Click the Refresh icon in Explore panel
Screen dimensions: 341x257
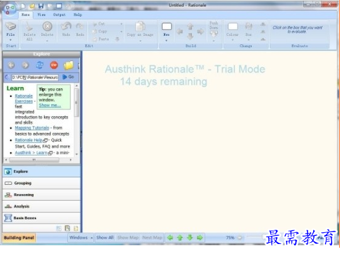(40, 65)
